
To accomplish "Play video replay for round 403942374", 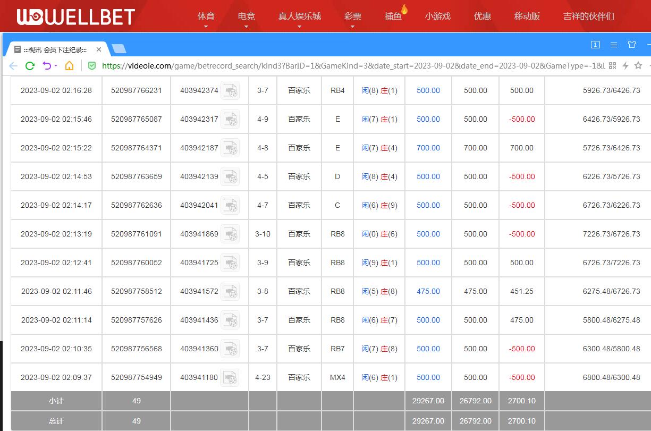I will point(230,90).
